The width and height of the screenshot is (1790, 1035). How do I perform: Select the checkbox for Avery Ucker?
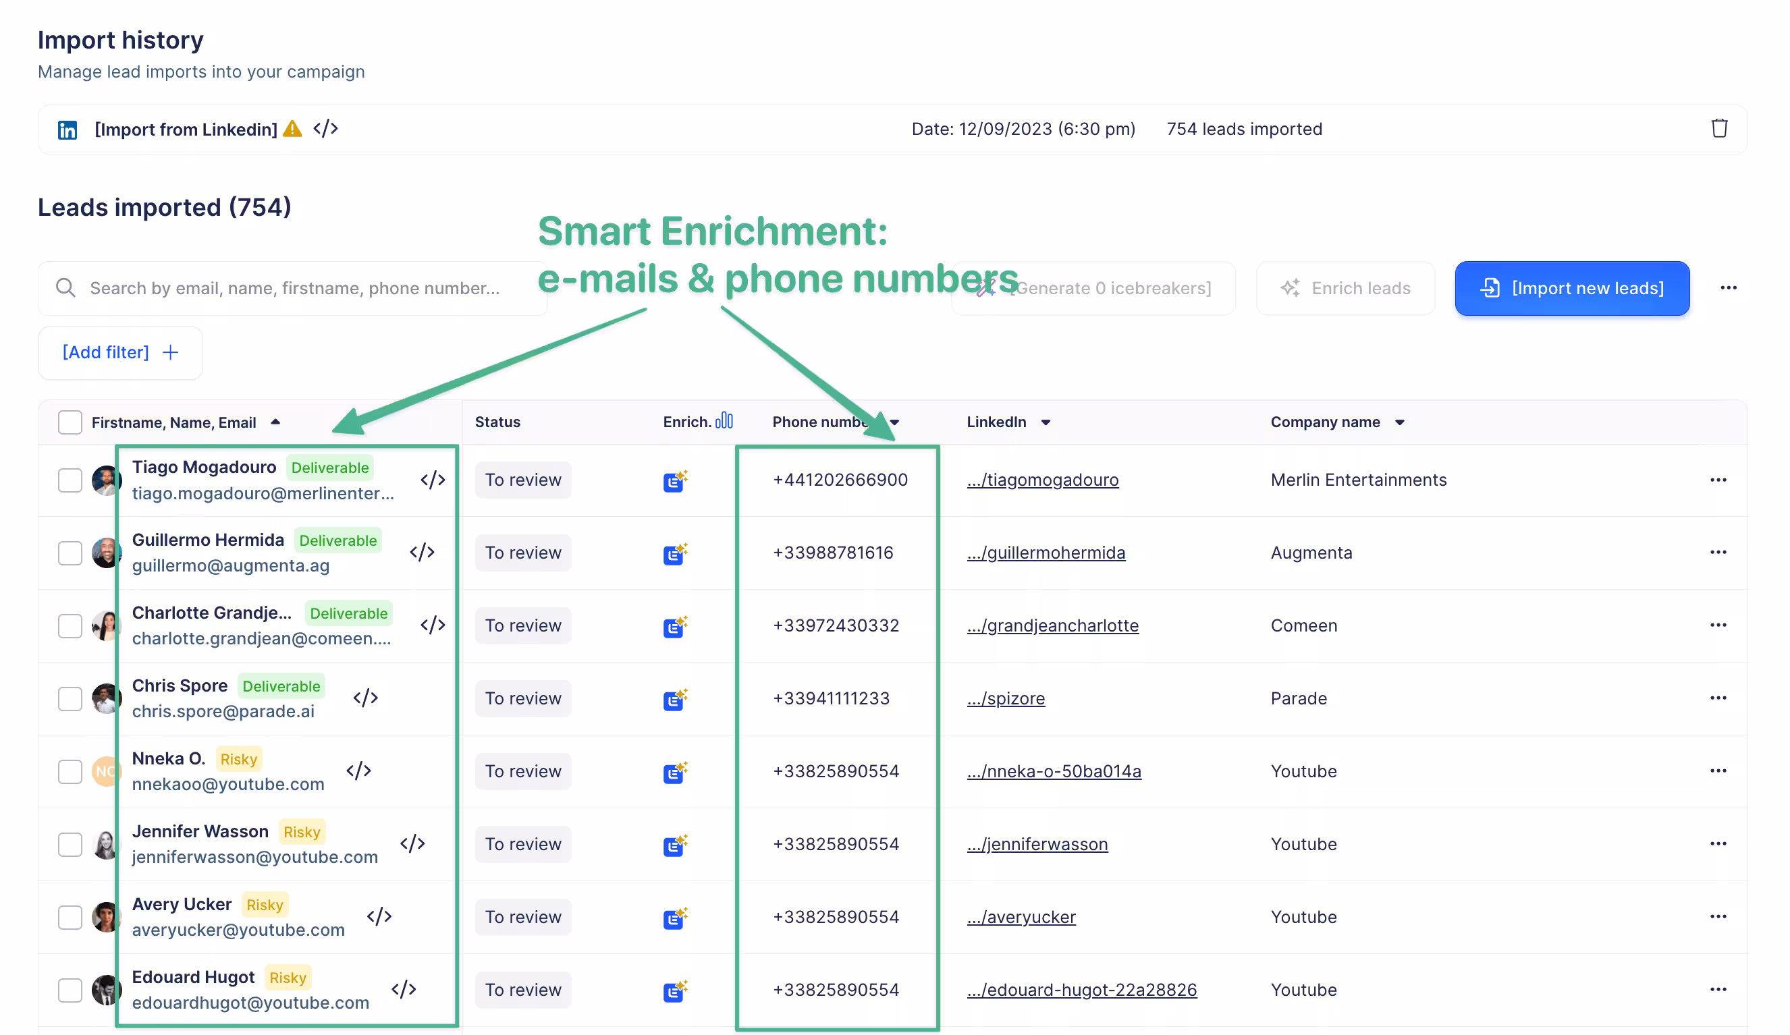[70, 917]
